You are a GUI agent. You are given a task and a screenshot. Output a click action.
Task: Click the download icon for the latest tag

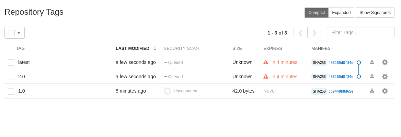click(x=372, y=62)
